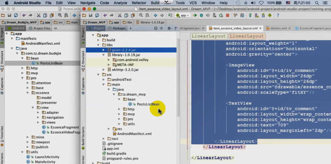Select PostsListBean under tz.dream_mvp bean folder

click(x=148, y=104)
